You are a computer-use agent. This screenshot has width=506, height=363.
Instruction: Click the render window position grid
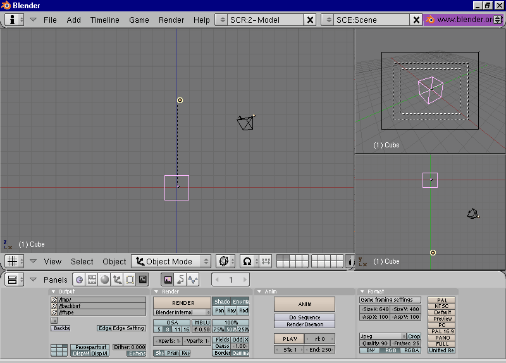(x=59, y=350)
